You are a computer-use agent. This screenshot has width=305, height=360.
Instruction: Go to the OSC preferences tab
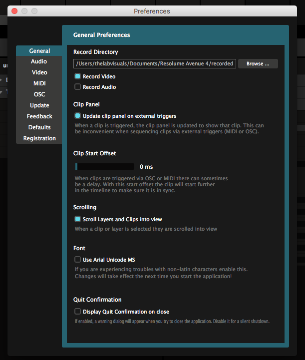click(39, 94)
